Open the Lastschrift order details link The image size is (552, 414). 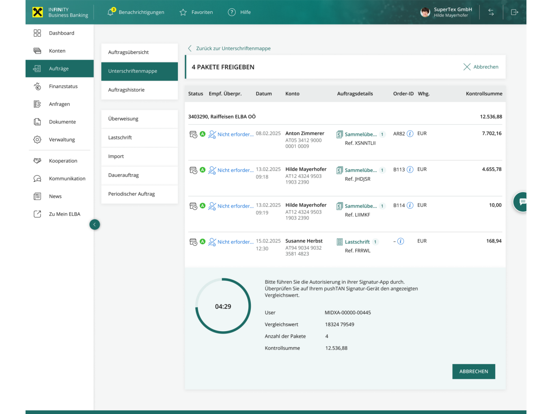coord(357,242)
